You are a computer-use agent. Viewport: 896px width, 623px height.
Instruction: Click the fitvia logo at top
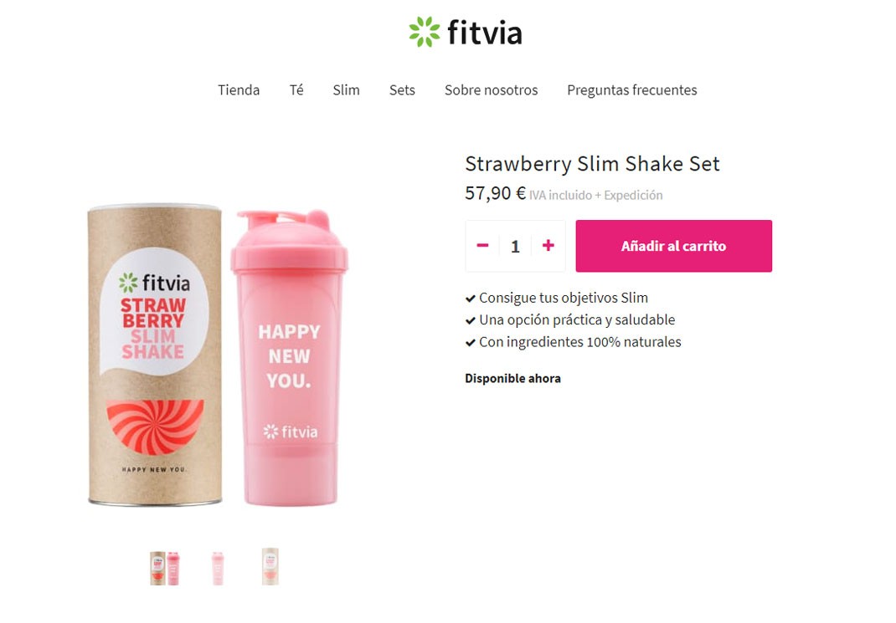(465, 32)
